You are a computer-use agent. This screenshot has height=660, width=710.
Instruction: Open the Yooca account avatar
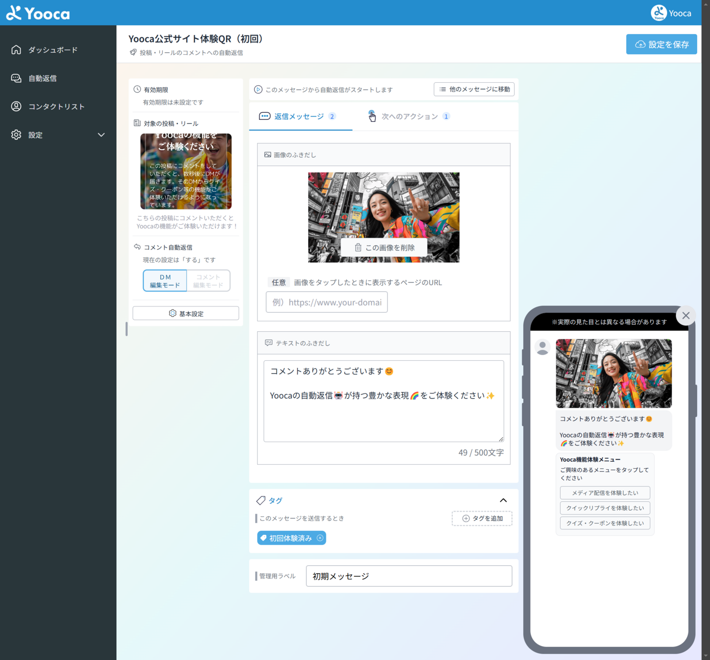coord(659,13)
